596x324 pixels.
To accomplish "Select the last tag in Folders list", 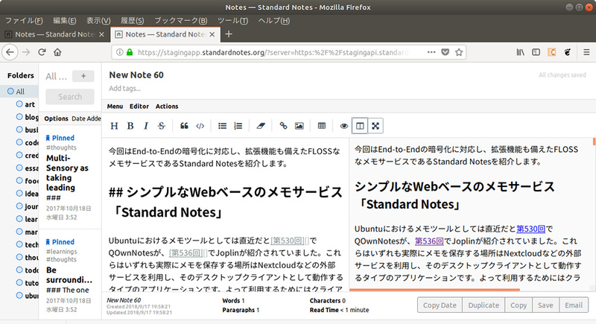I will coord(27,296).
